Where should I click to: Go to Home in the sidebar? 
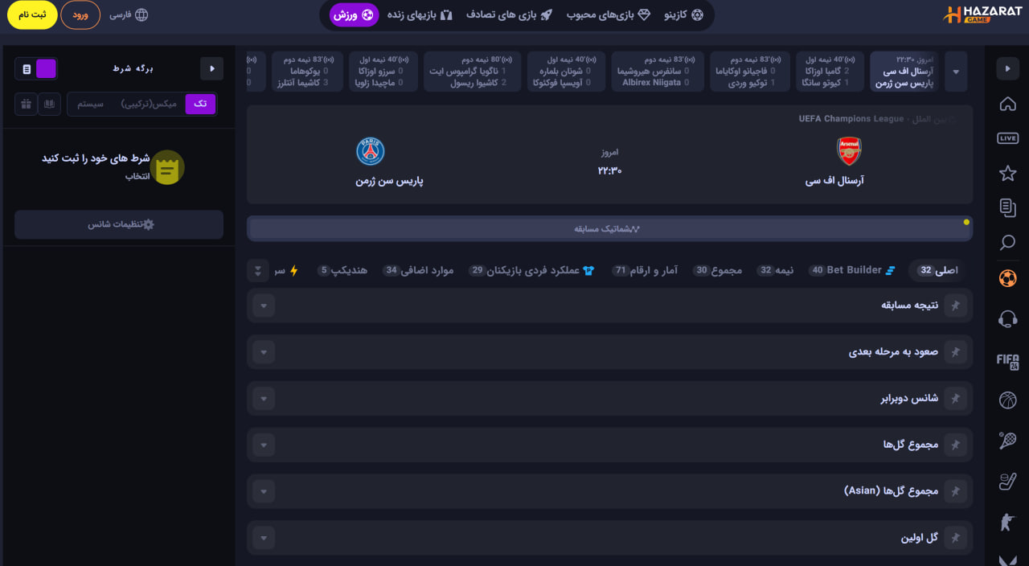(1007, 104)
